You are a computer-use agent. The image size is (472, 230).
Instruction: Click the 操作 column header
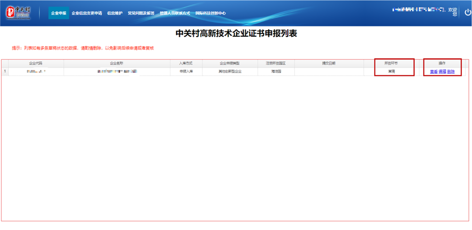[442, 63]
